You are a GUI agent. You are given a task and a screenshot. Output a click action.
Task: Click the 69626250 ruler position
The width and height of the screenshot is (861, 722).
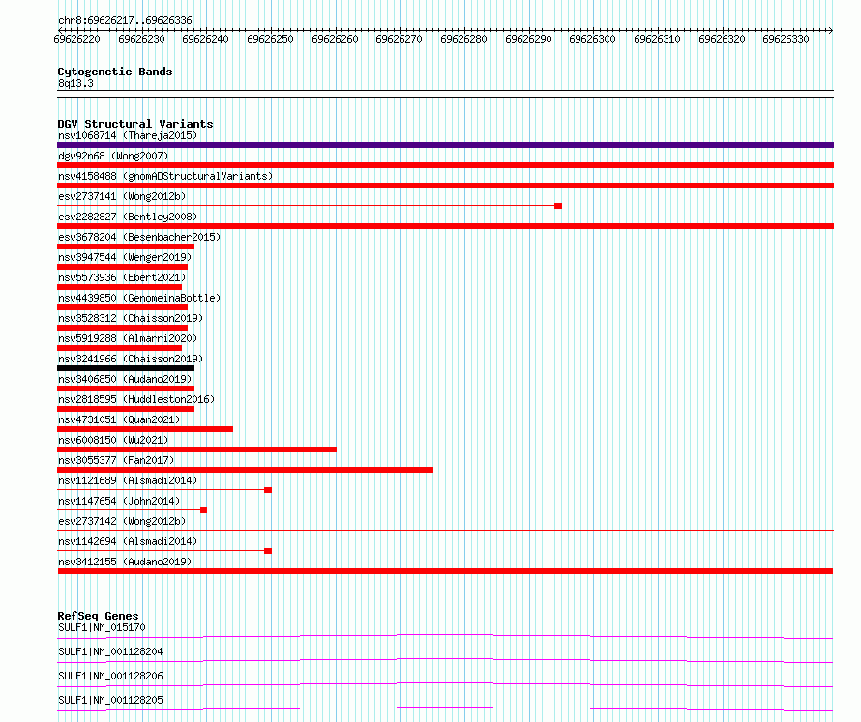click(270, 39)
